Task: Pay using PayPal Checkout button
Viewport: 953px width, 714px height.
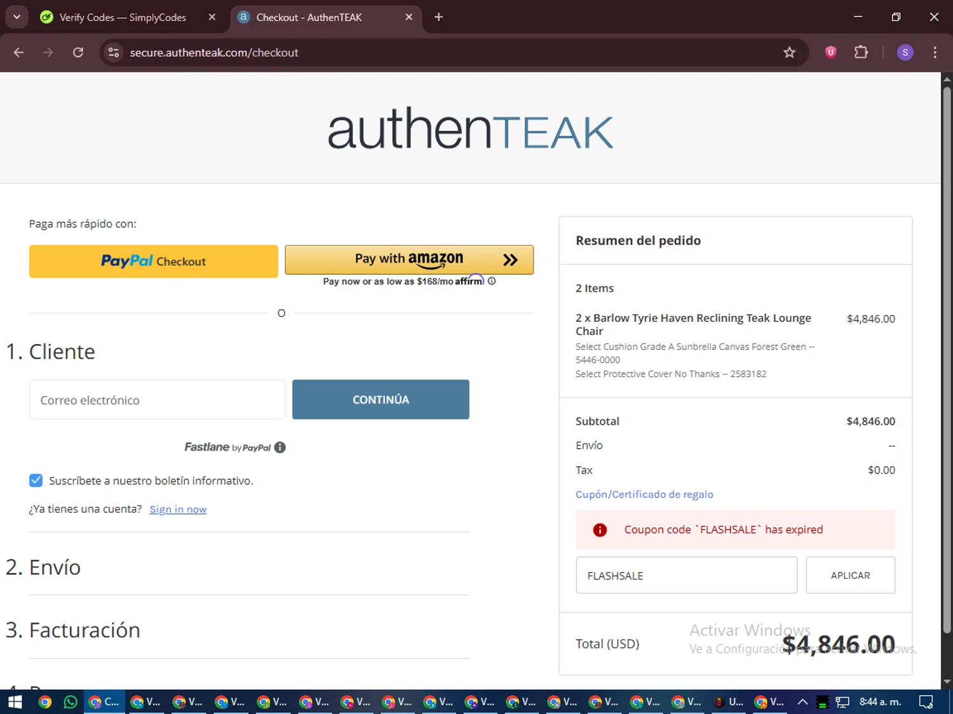Action: 154,261
